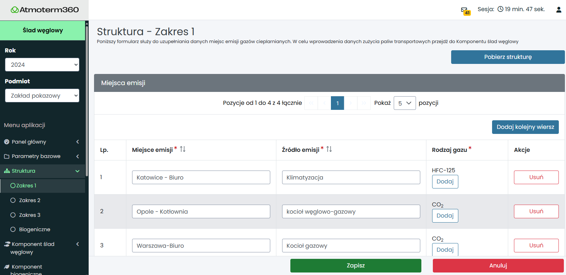Click the green Zapisz button
The height and width of the screenshot is (275, 566).
pos(355,266)
